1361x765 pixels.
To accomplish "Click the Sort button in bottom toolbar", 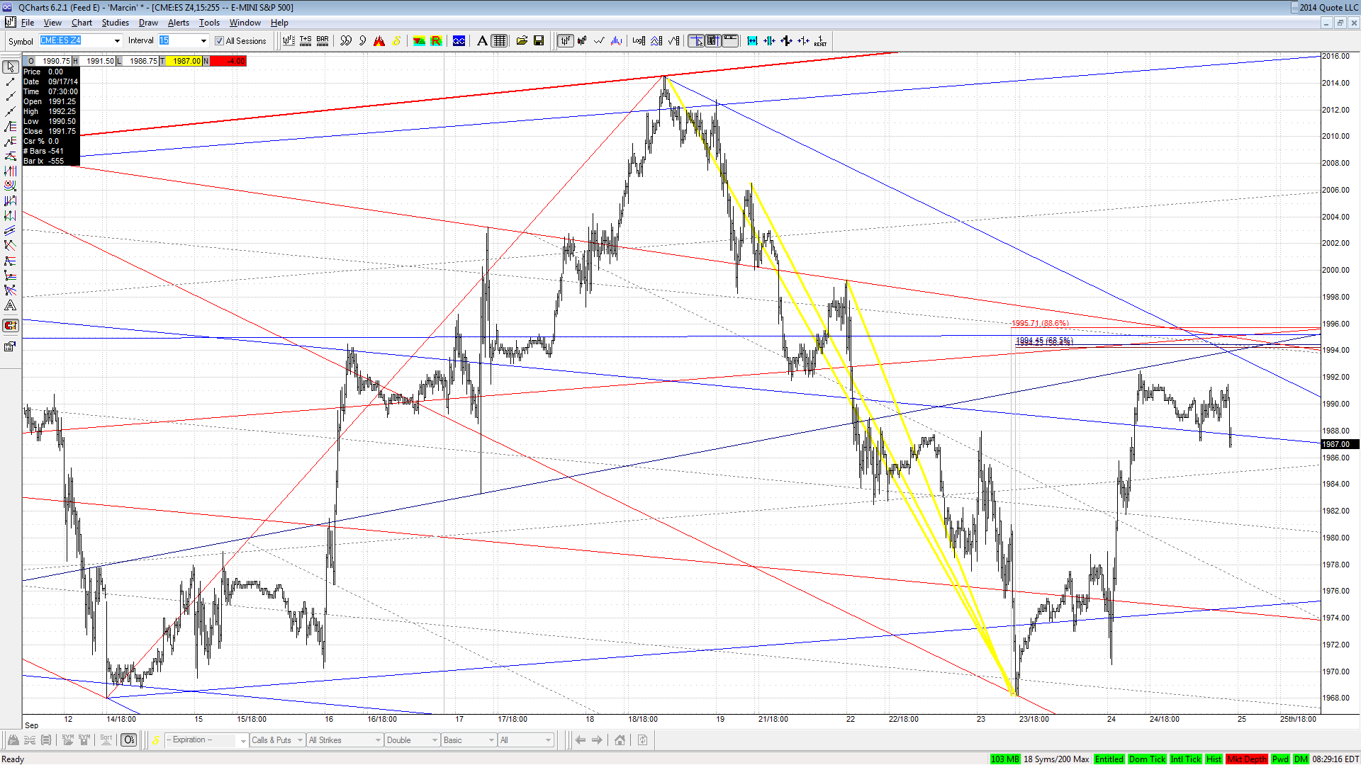I will click(x=106, y=740).
